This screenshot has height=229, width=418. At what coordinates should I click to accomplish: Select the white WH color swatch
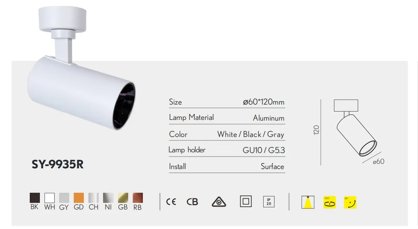(50, 198)
